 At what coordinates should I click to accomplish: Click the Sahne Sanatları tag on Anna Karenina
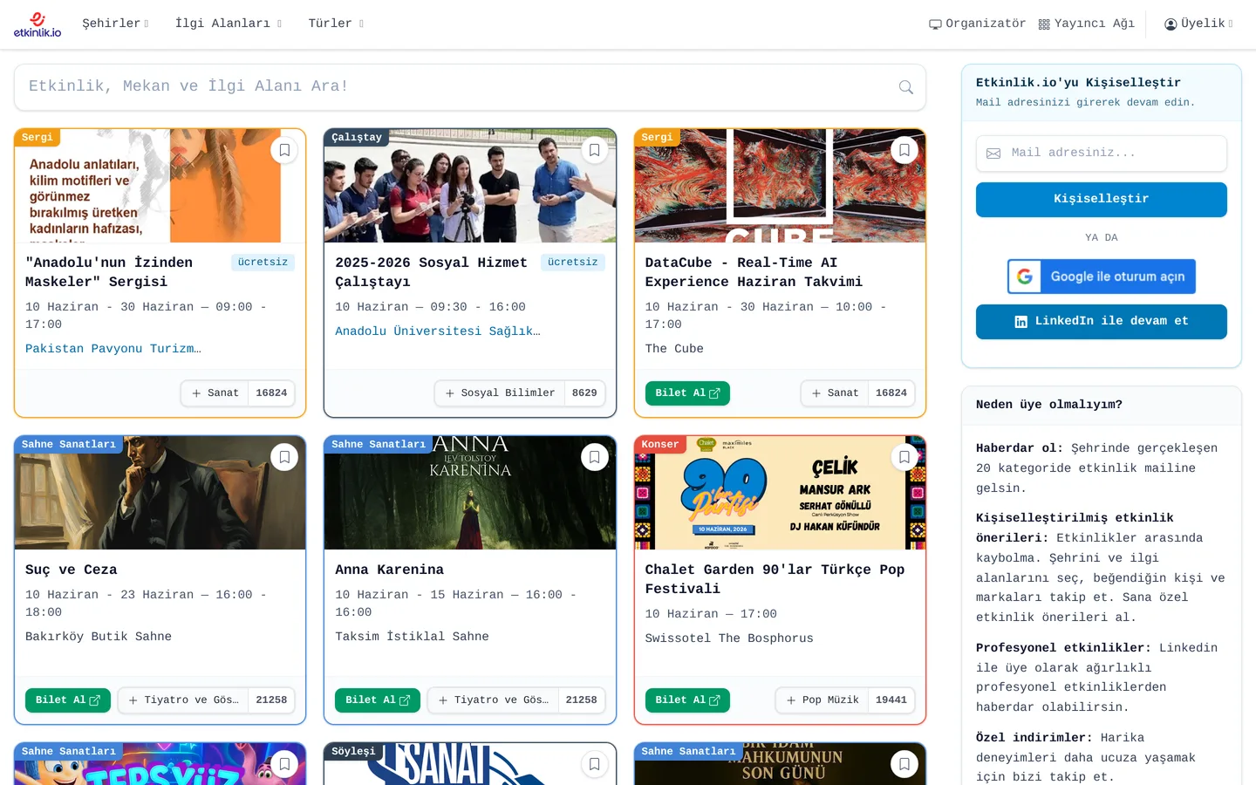[x=379, y=444]
